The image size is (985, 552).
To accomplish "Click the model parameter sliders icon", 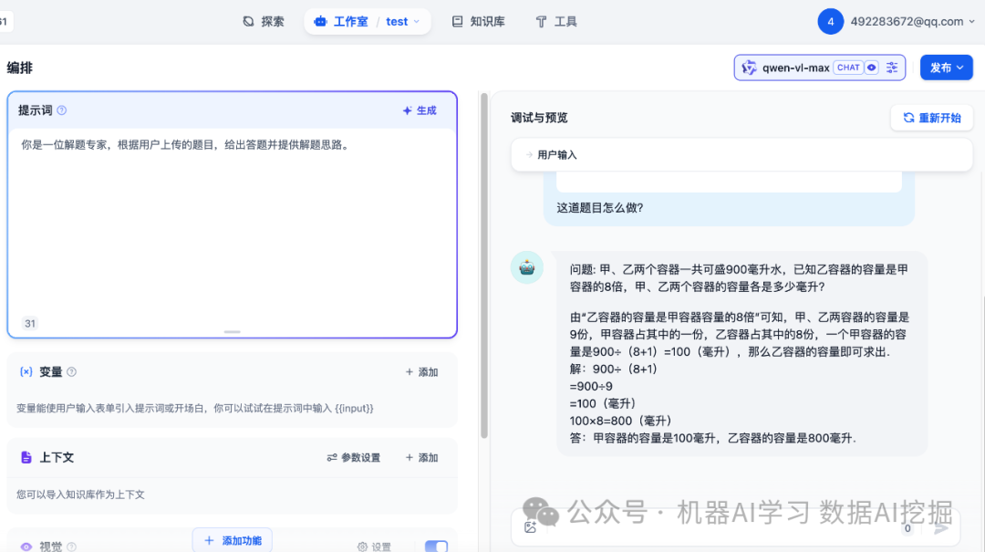I will coord(893,68).
